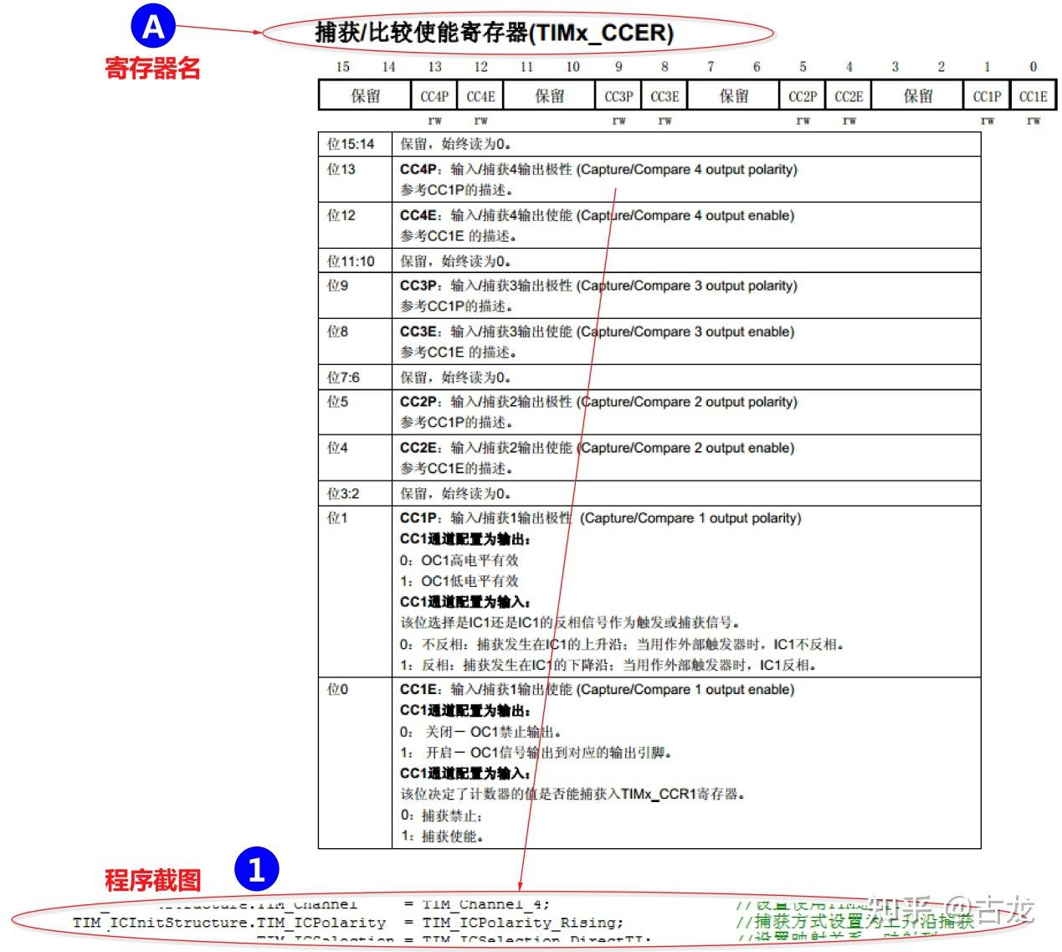Toggle the CC3P polarity bit cell
The image size is (1062, 952).
618,95
